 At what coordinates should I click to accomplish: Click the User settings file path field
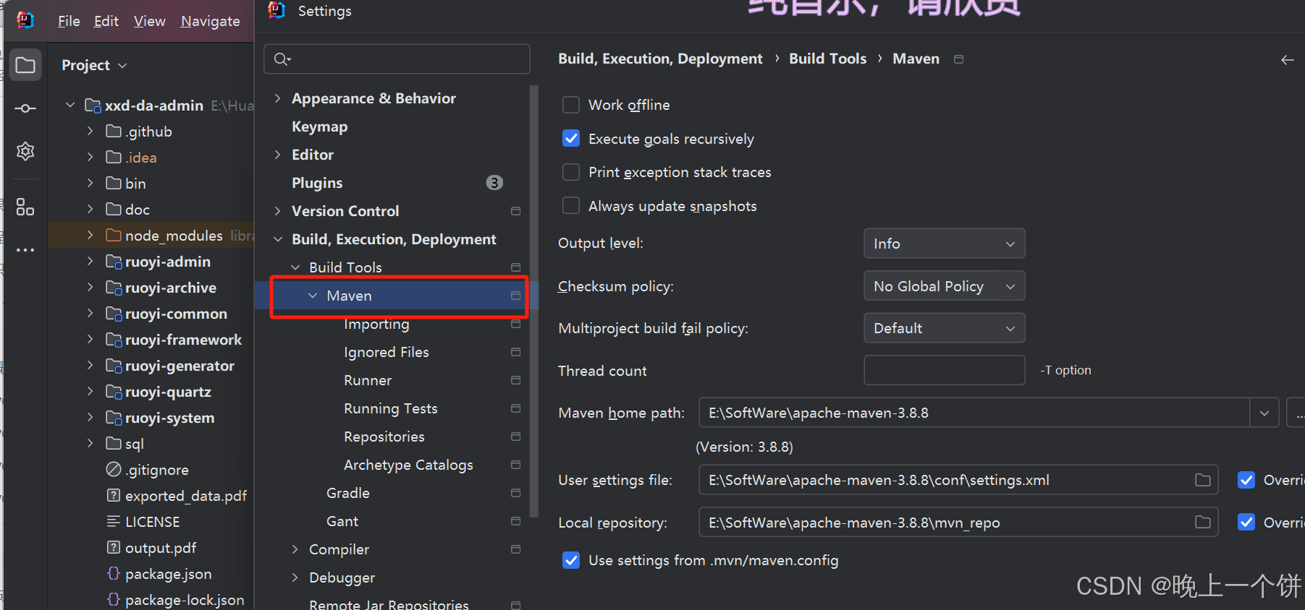pos(958,480)
